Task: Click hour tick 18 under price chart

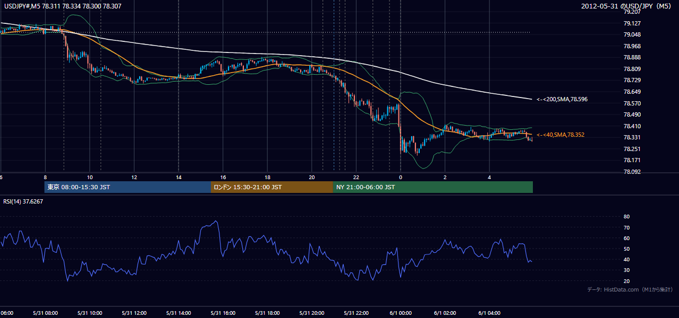Action: click(267, 178)
